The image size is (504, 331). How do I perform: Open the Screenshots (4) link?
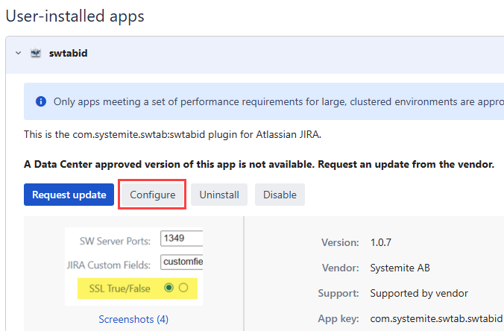(133, 319)
